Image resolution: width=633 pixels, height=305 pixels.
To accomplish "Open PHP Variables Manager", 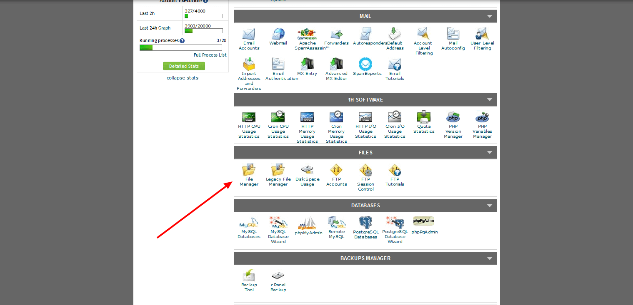I will [x=482, y=125].
